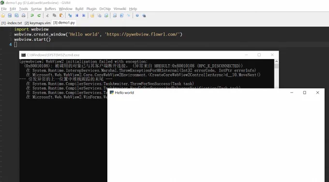Click 'WebView2 initialization failed' console line
This screenshot has width=329, height=182.
point(84,61)
